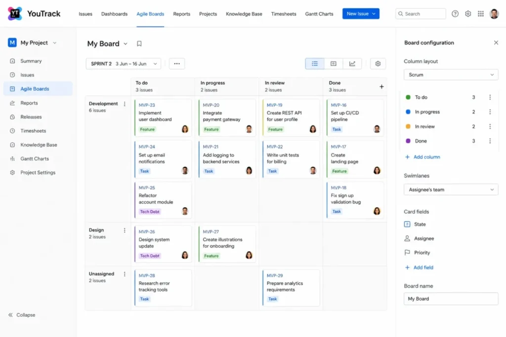The image size is (506, 337).
Task: Collapse the sidebar
Action: 22,315
